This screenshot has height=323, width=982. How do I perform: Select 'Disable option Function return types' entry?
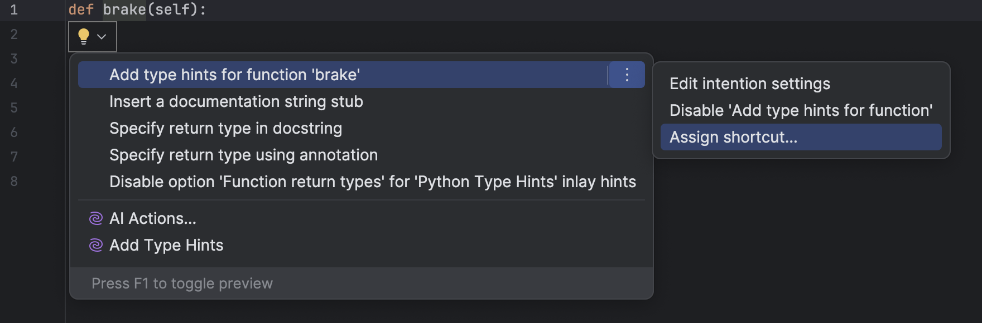373,181
